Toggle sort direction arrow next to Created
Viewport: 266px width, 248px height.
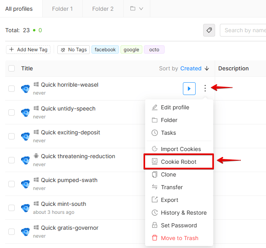[x=207, y=68]
